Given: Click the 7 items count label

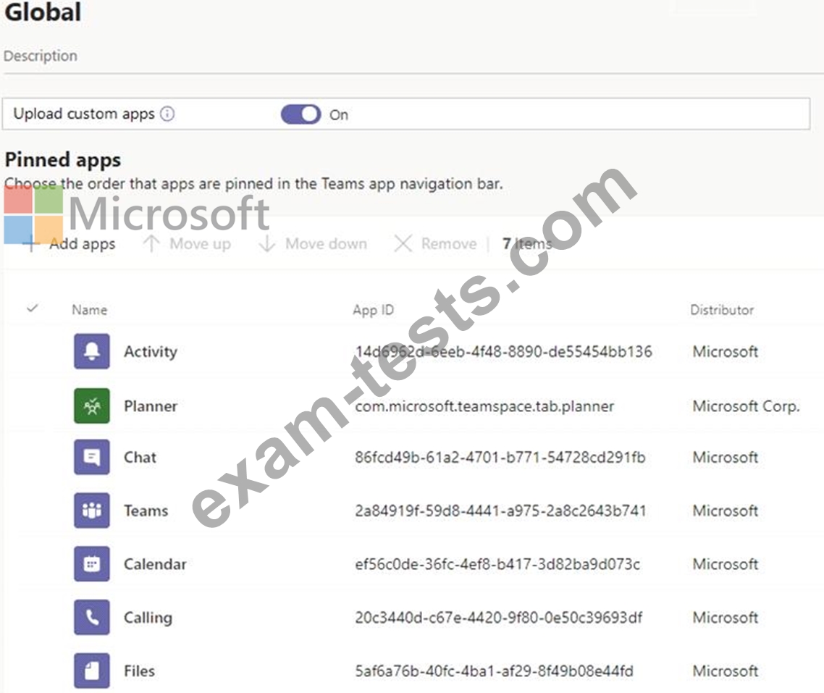Looking at the screenshot, I should click(527, 244).
